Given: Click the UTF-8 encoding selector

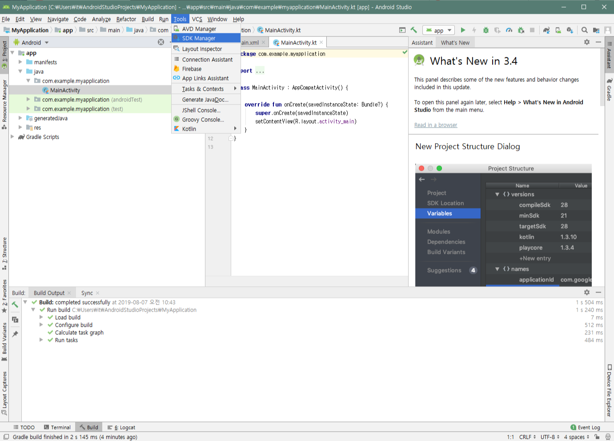Looking at the screenshot, I should point(550,437).
